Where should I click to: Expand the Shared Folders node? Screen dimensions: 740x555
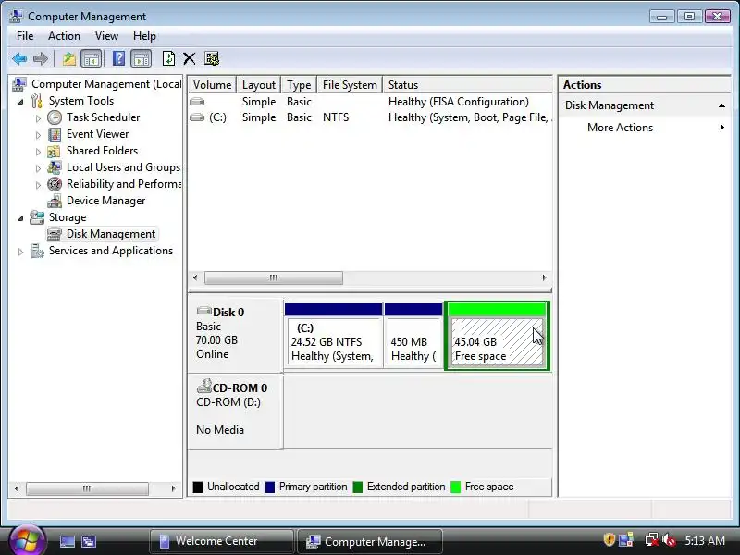(38, 152)
